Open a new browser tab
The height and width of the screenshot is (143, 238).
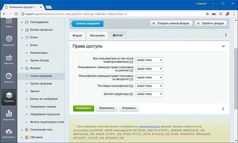pyautogui.click(x=49, y=7)
